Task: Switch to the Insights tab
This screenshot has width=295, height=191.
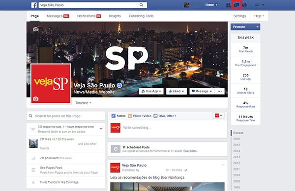Action: [x=115, y=16]
